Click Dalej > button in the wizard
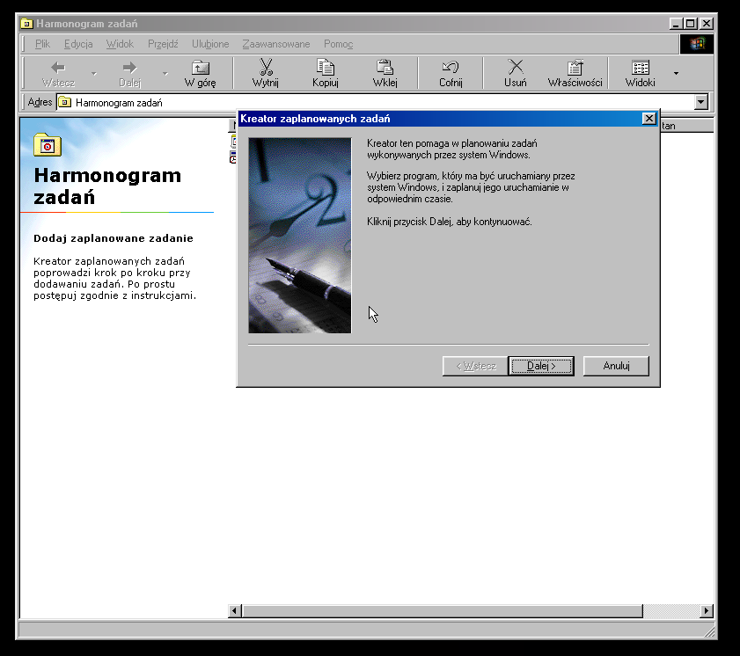 tap(541, 366)
